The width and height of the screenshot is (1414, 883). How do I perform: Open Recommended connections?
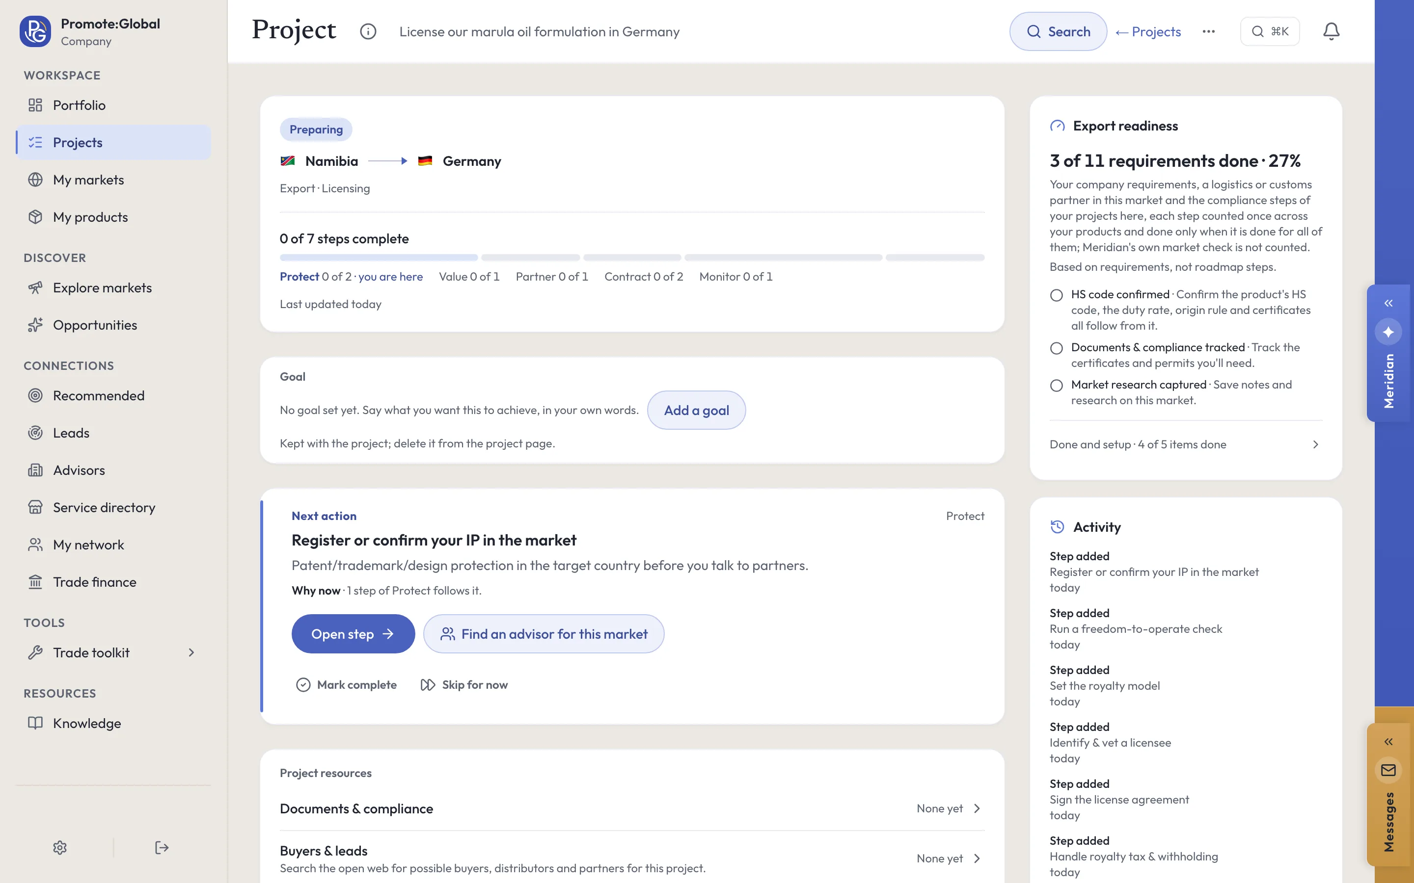[x=113, y=396]
